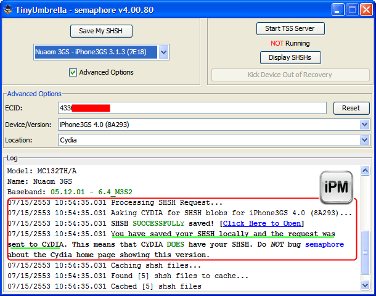This screenshot has width=376, height=296.
Task: Click the green 'SUCCESSFULLY' word in log
Action: pyautogui.click(x=158, y=223)
